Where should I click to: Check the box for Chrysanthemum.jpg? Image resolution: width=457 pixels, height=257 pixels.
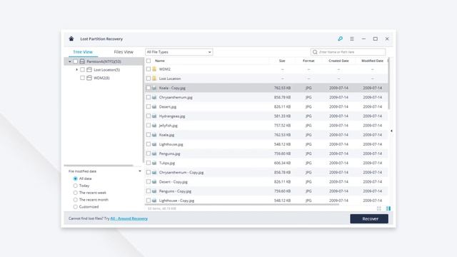click(x=149, y=97)
